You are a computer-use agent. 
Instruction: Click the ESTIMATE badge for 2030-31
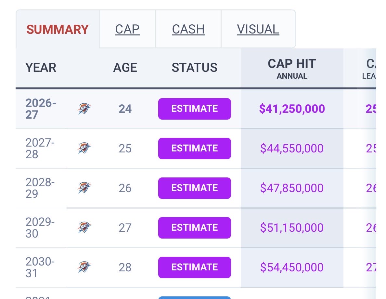pyautogui.click(x=195, y=267)
